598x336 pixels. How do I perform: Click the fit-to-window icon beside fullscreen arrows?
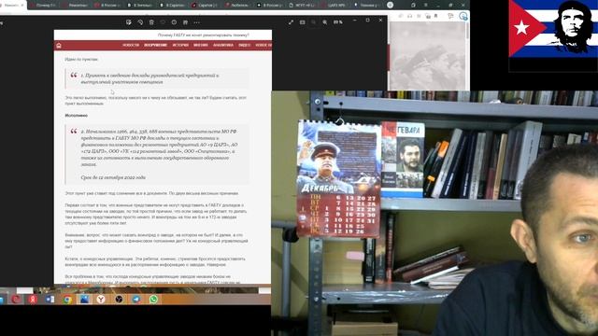tap(303, 22)
